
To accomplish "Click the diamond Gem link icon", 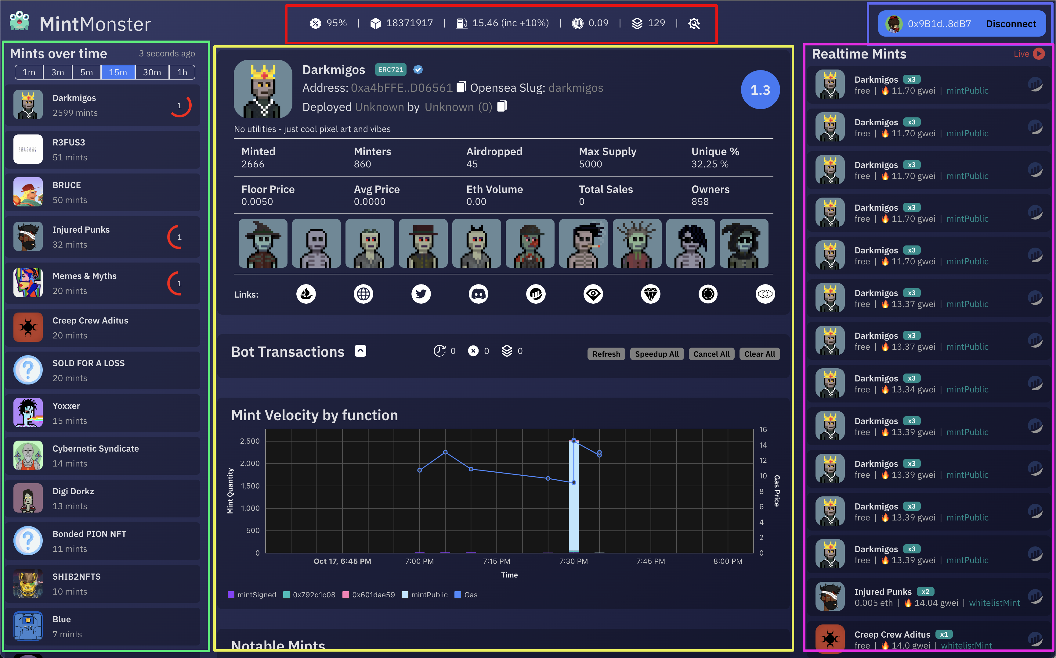I will coord(651,294).
